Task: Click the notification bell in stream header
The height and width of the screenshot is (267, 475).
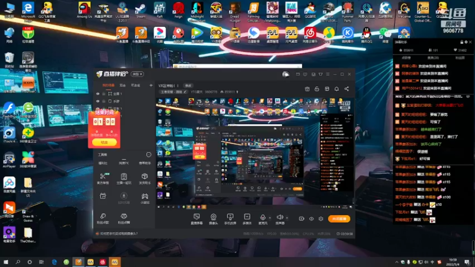Action: click(x=337, y=88)
